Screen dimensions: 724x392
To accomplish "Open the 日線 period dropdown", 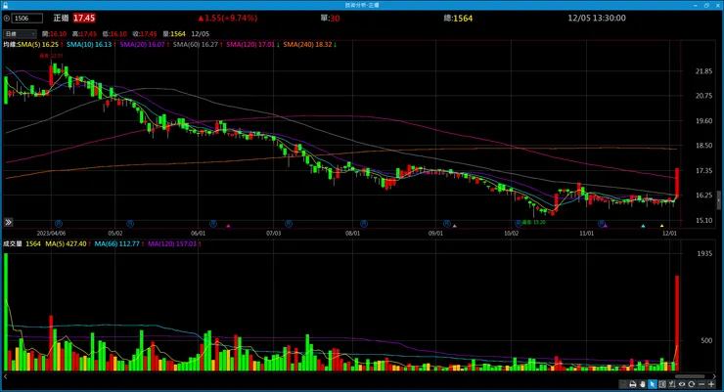I will pos(20,34).
